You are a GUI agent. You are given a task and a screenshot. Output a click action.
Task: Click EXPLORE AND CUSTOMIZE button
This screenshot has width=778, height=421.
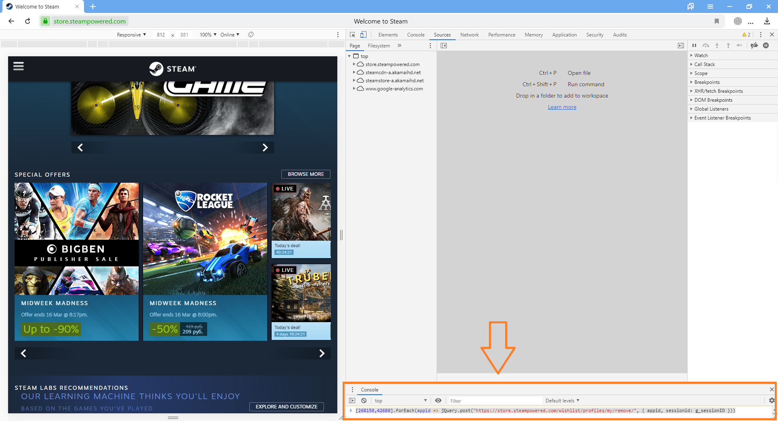tap(287, 407)
